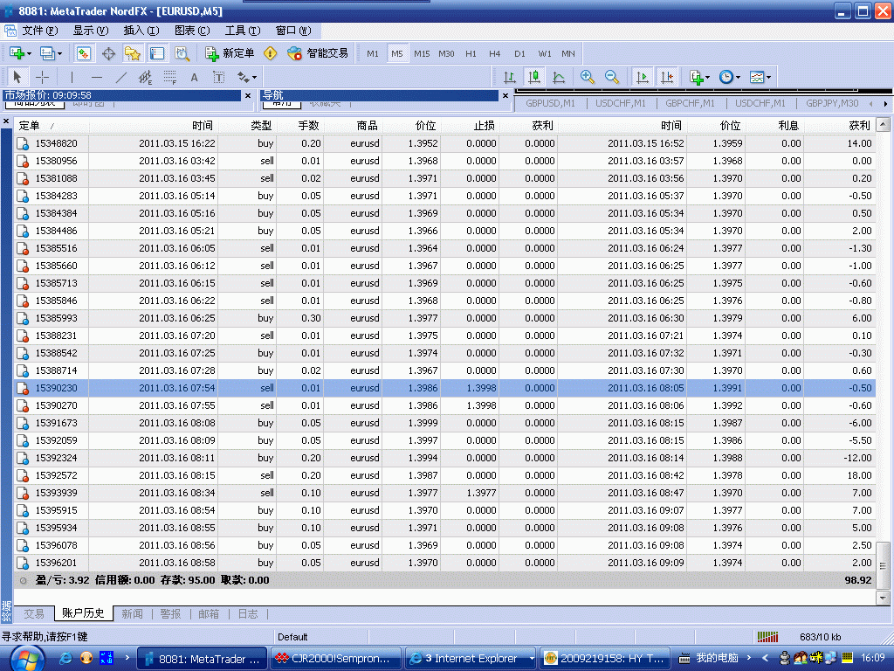The width and height of the screenshot is (894, 671).
Task: Click the 智能交易 expert advisors button
Action: pyautogui.click(x=318, y=53)
